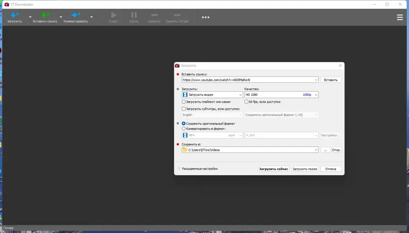The image size is (409, 233).
Task: Expand the Конвертировать dropdown arrow
Action: click(x=92, y=17)
